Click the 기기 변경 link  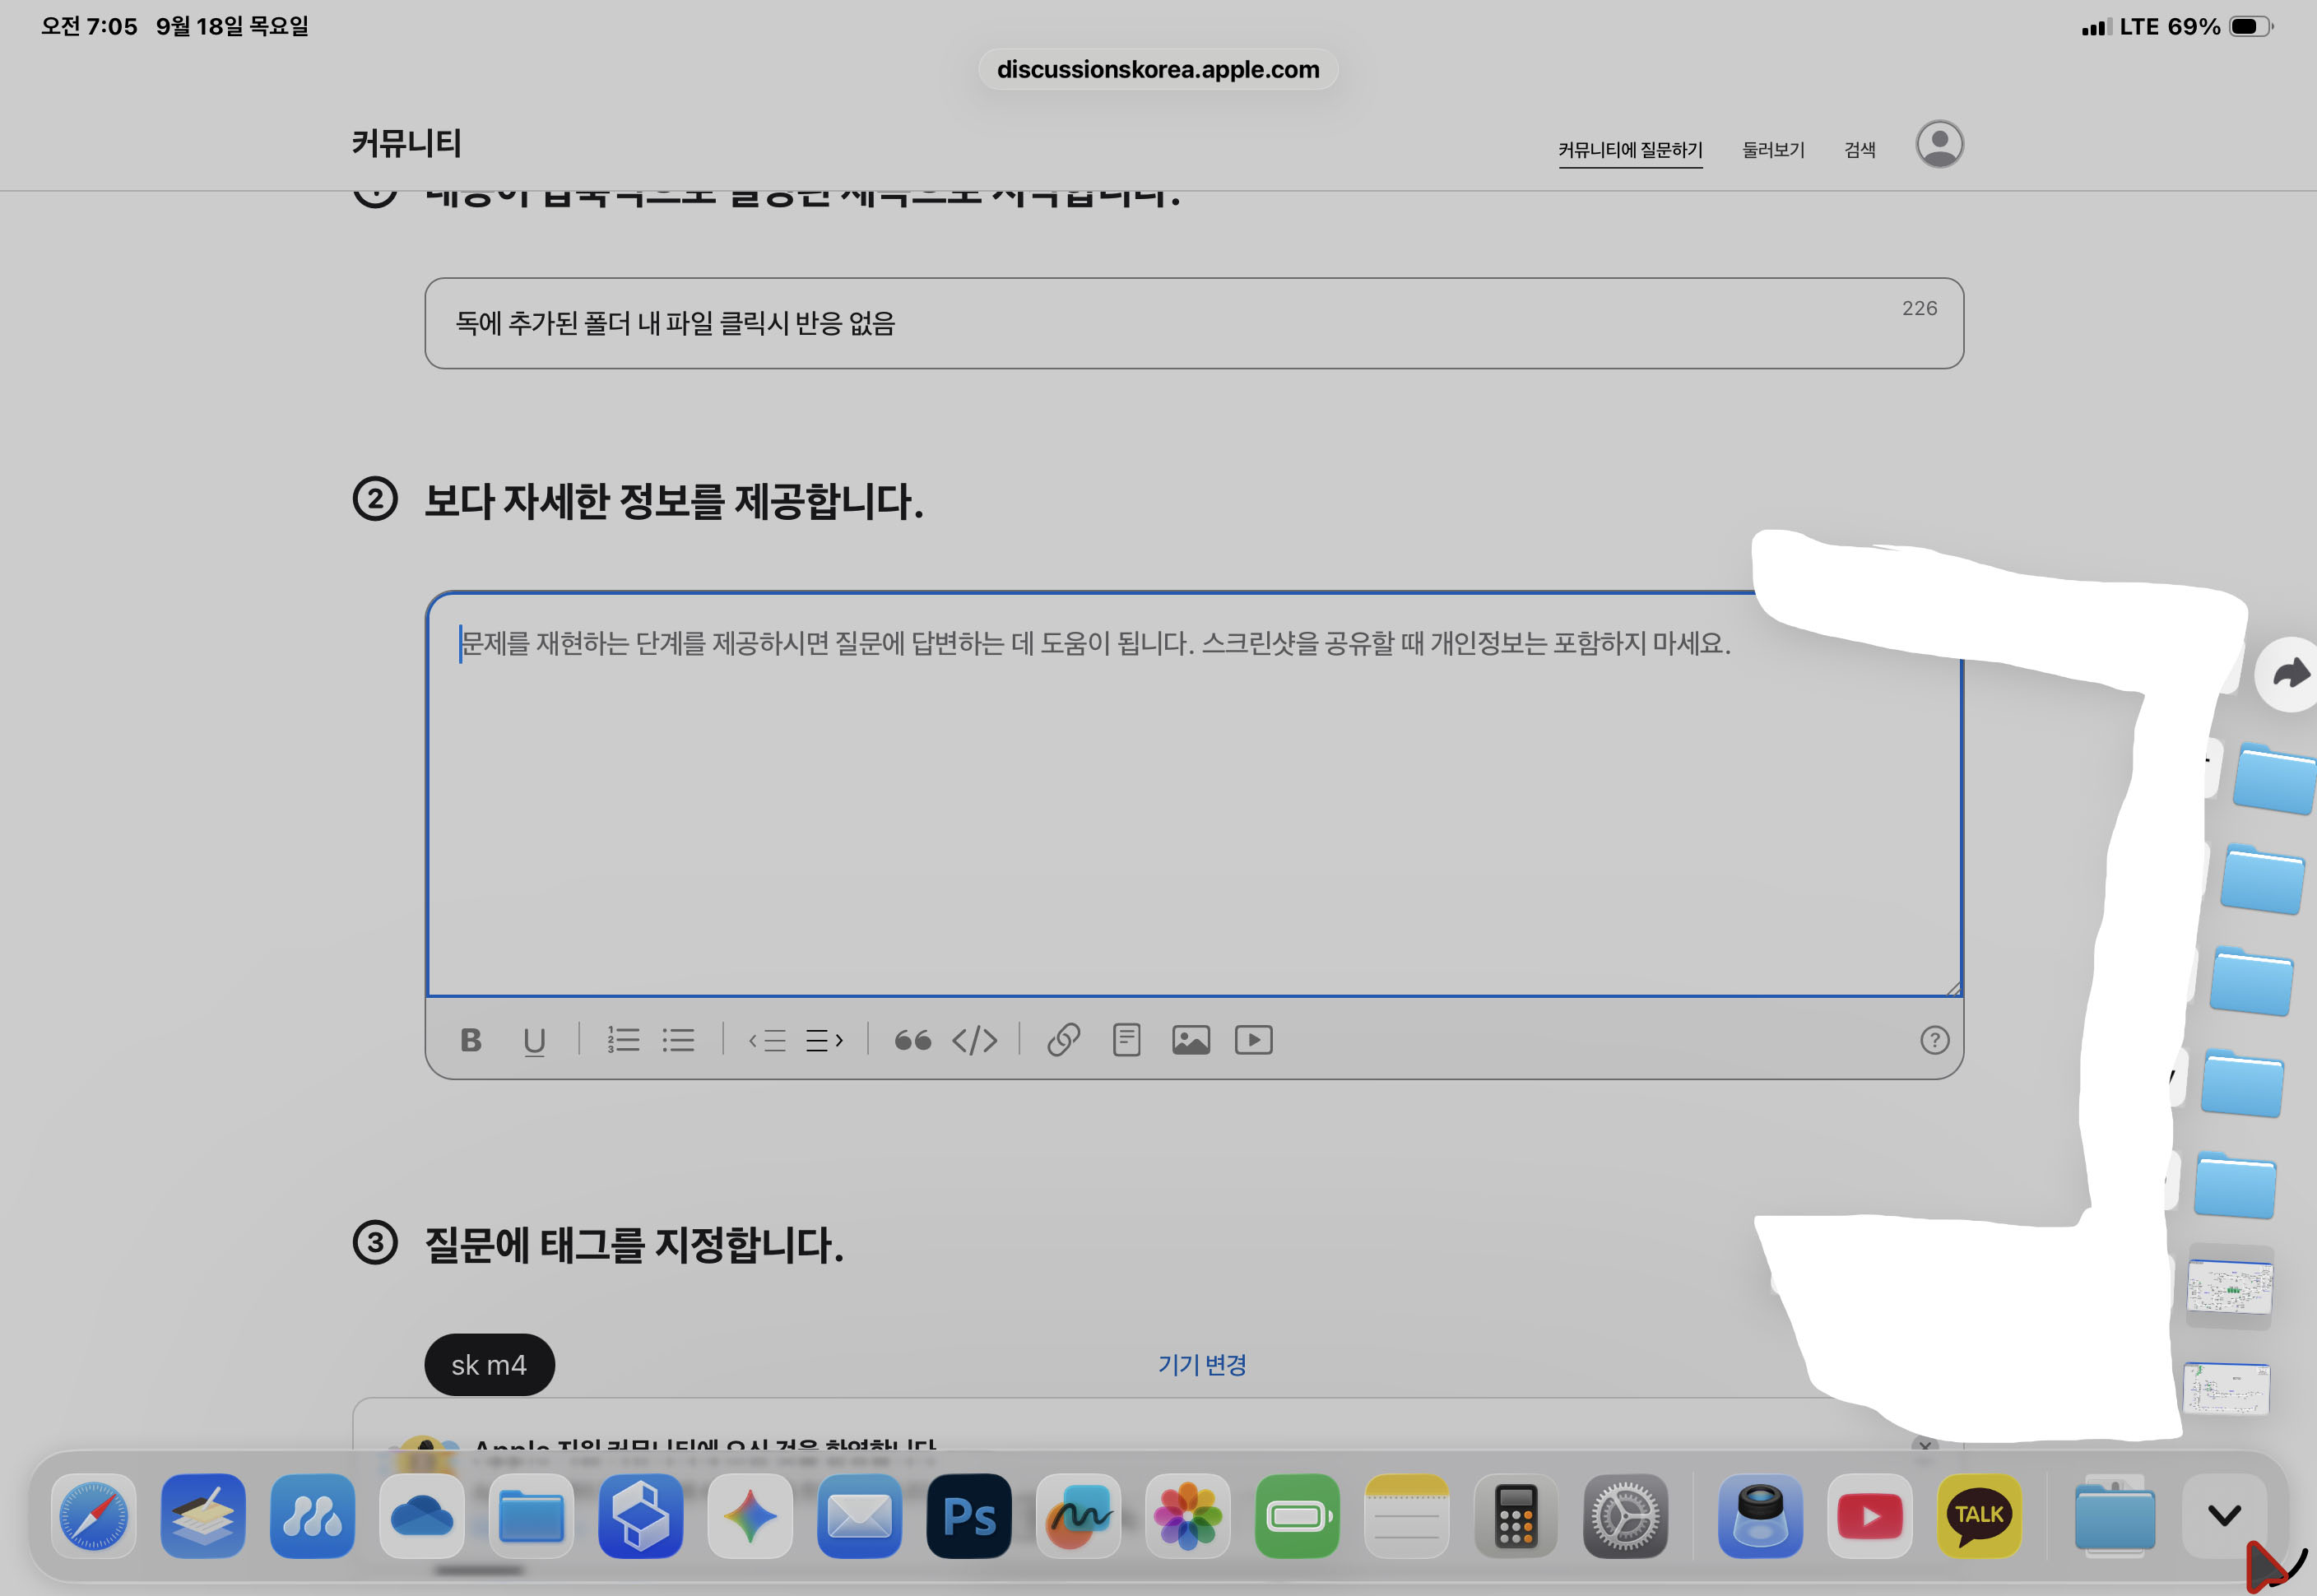1201,1364
